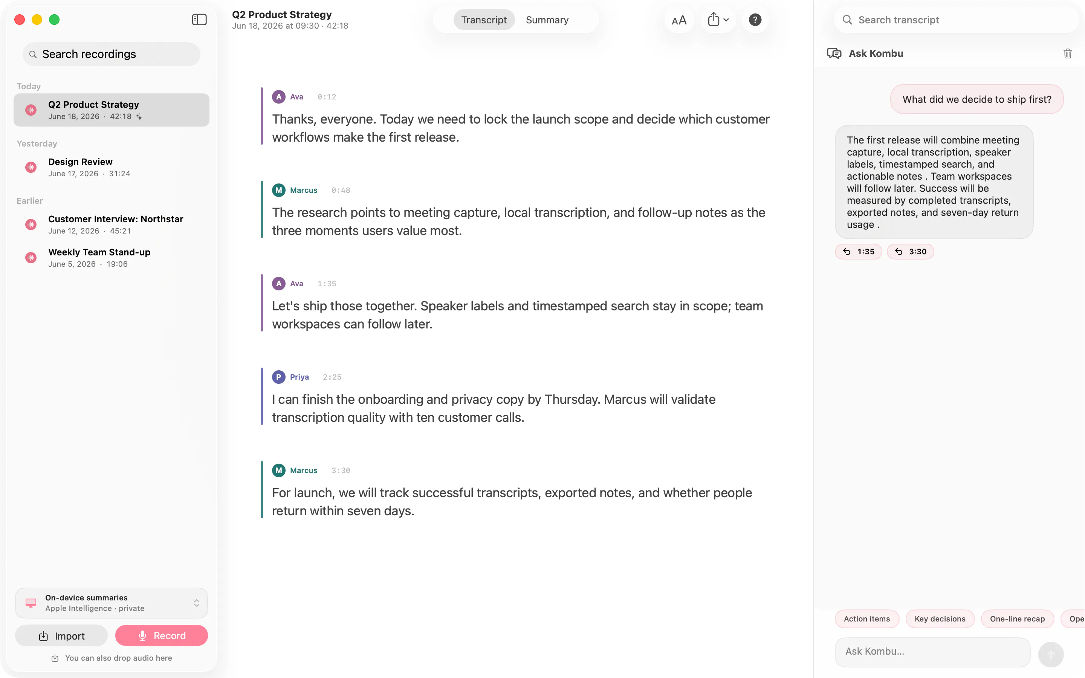Image resolution: width=1085 pixels, height=678 pixels.
Task: Click waveform icon of Design Review
Action: [x=31, y=167]
